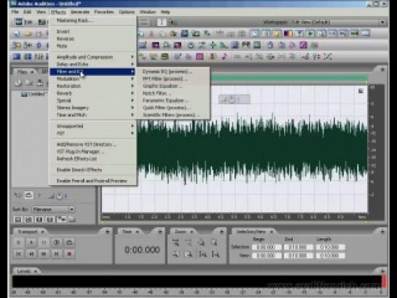Viewport: 397px width, 298px height.
Task: Click Zoom to Selection icon in Zoom panel
Action: (214, 243)
